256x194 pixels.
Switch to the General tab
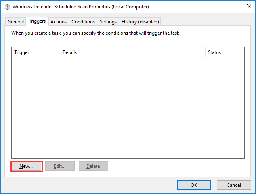[16, 22]
